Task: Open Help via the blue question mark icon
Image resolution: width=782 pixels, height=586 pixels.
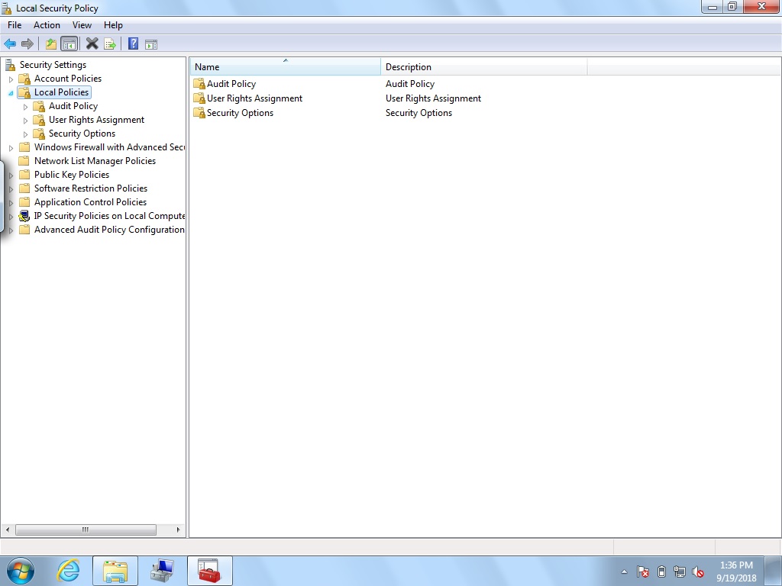Action: (x=133, y=44)
